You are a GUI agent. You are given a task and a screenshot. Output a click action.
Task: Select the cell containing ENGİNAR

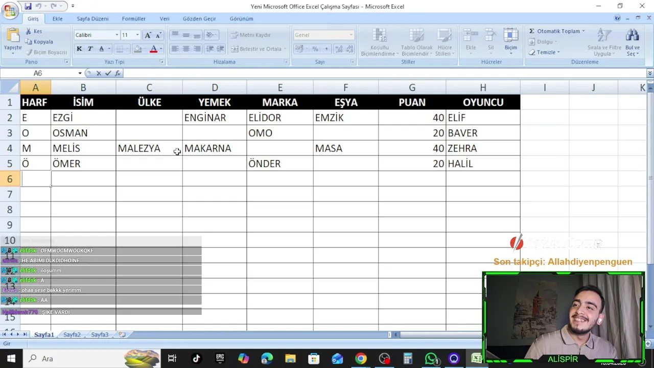pyautogui.click(x=215, y=118)
